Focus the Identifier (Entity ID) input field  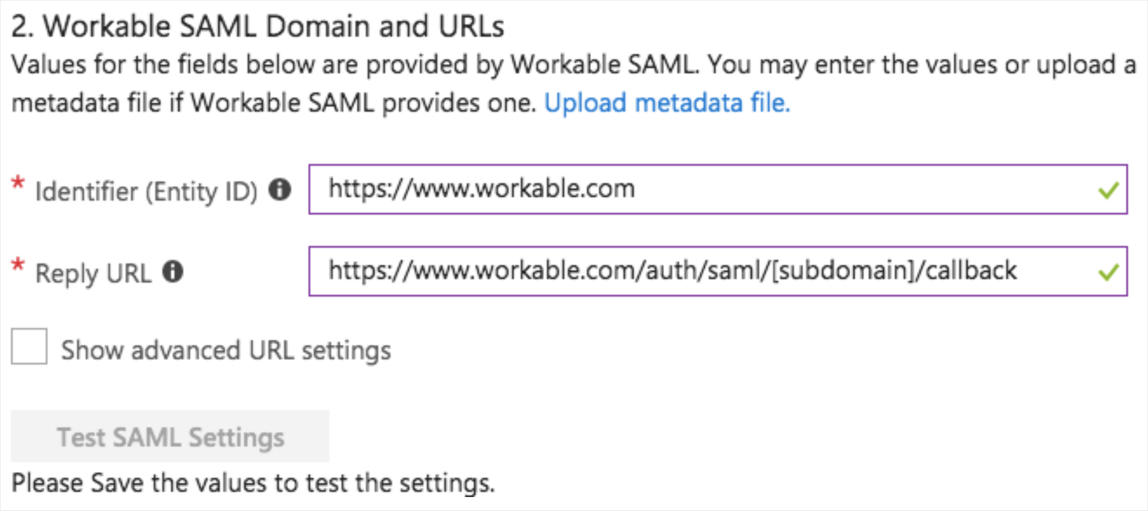click(x=718, y=189)
